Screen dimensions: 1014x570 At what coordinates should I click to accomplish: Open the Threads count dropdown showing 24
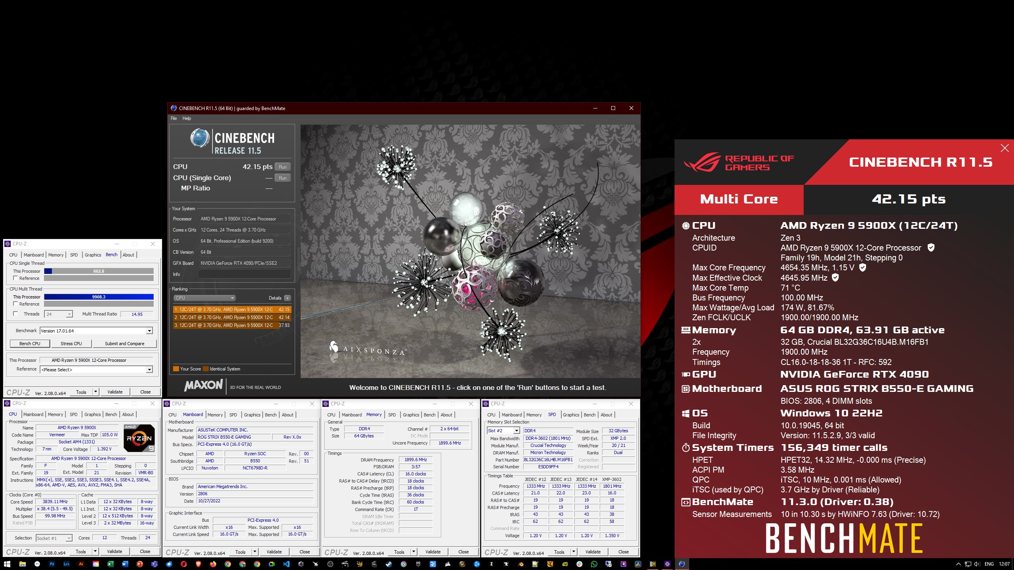[x=59, y=314]
